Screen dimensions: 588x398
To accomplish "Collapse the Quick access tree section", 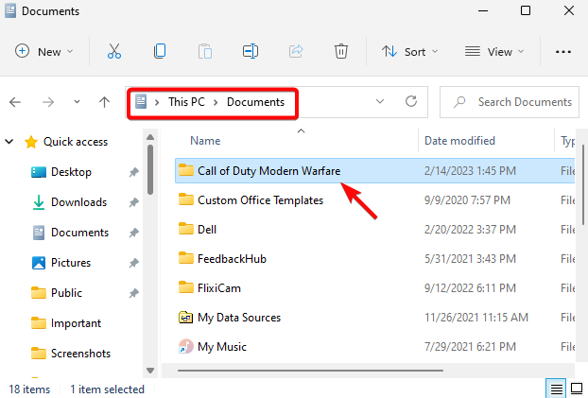I will click(10, 142).
